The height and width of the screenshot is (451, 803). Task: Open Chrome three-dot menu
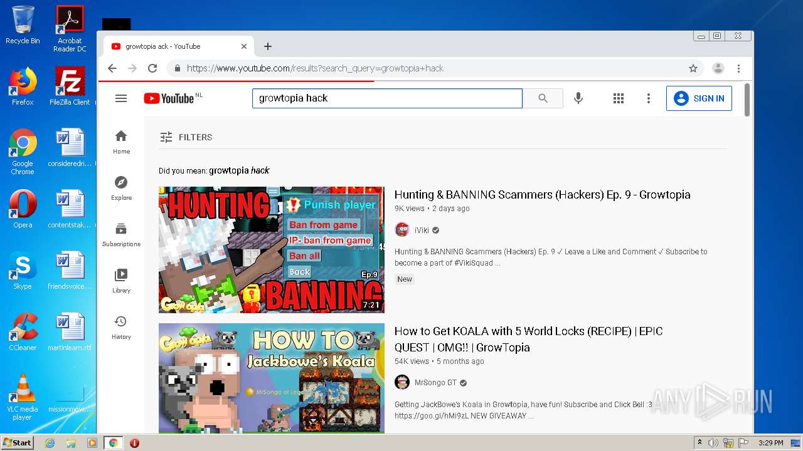point(738,68)
